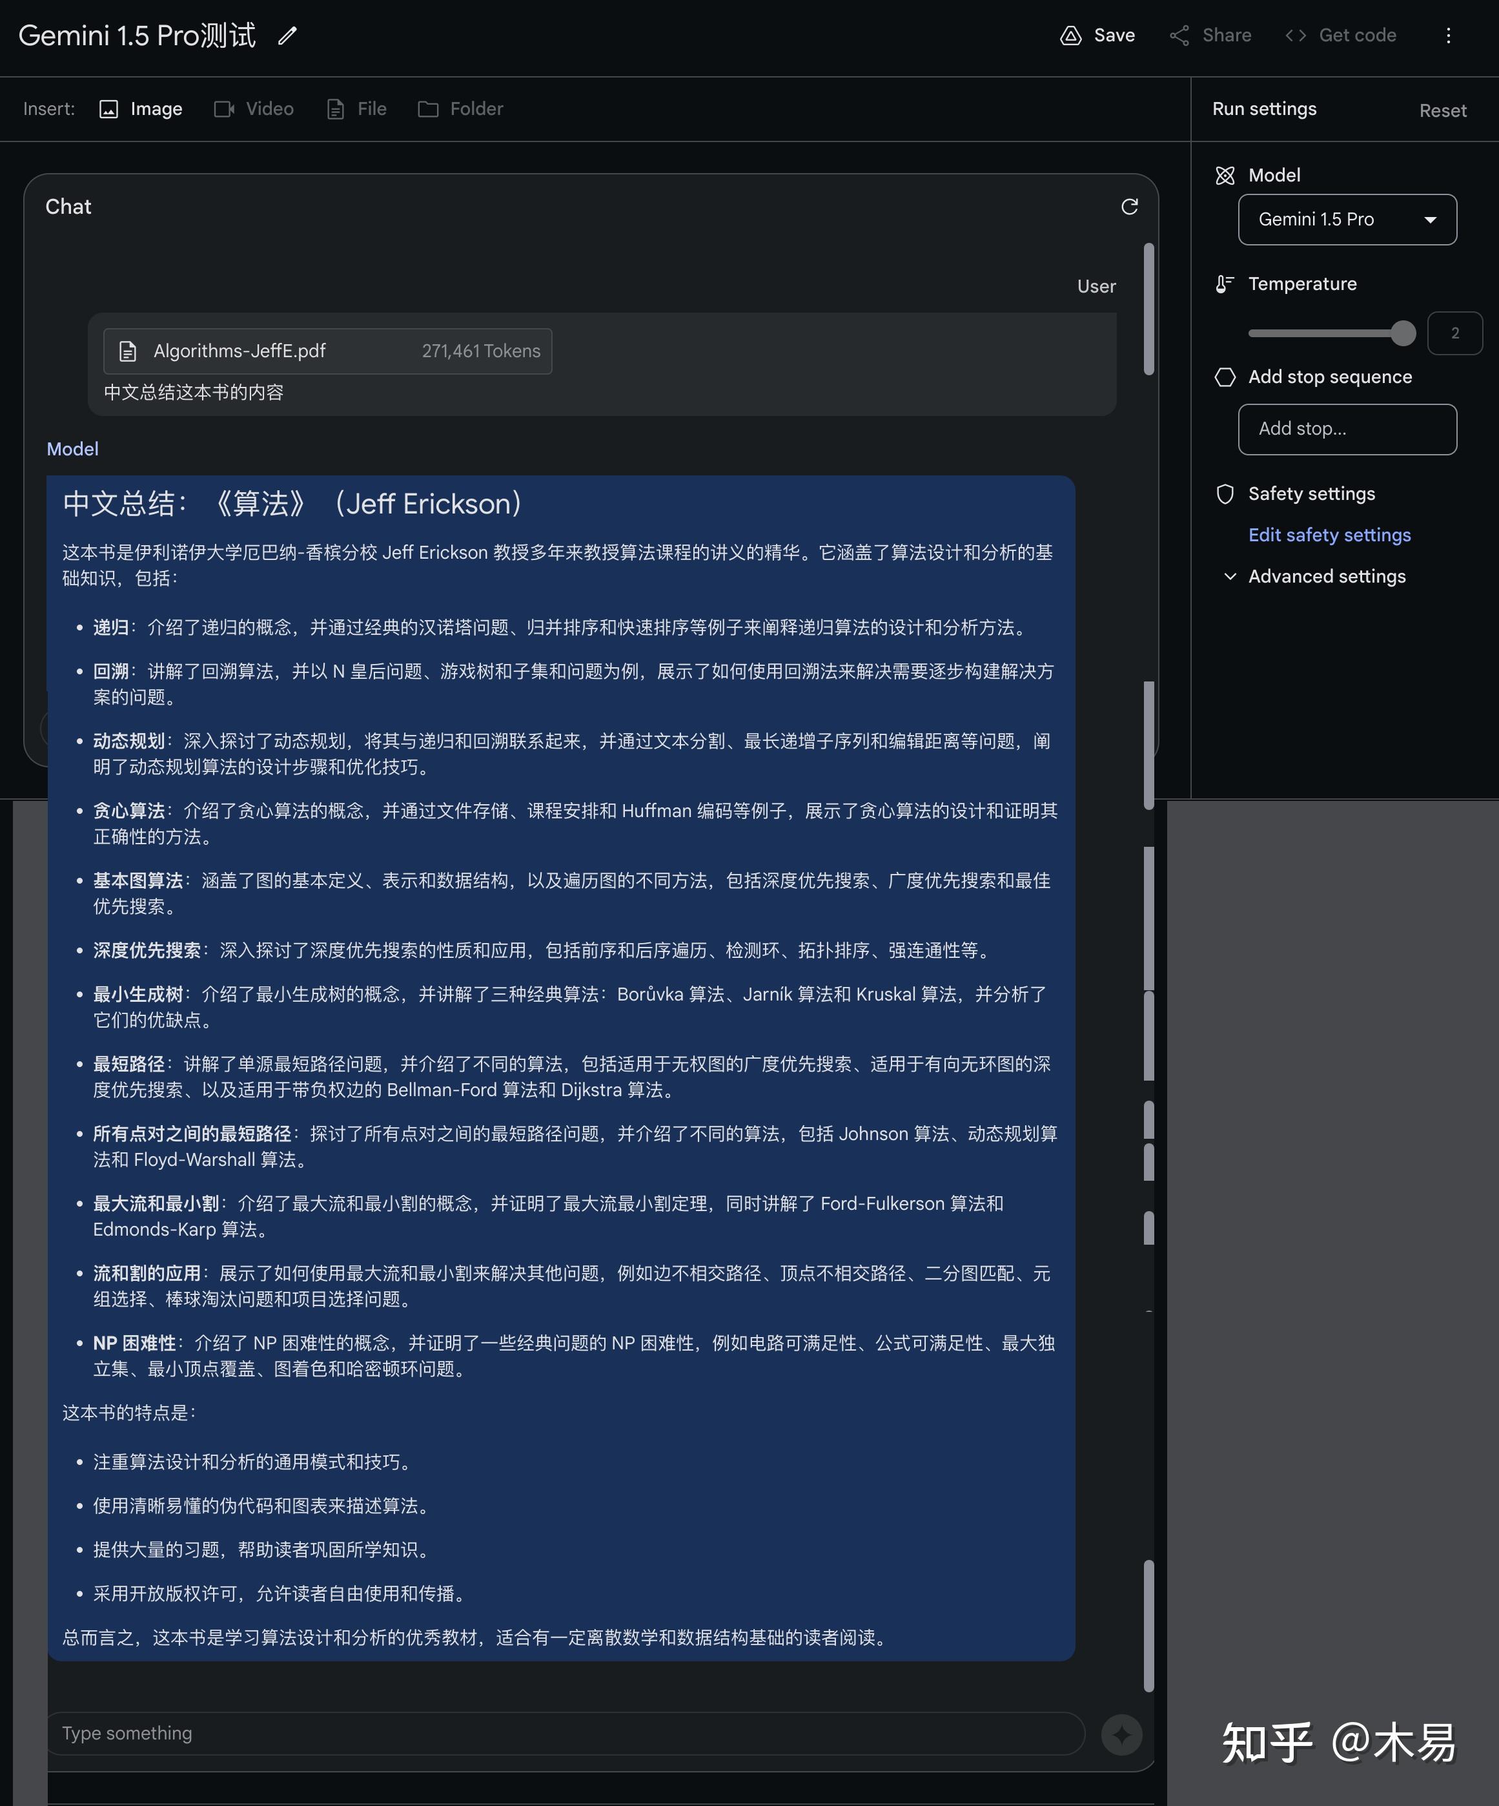Click the sparkle send button
Viewport: 1499px width, 1806px height.
coord(1121,1734)
